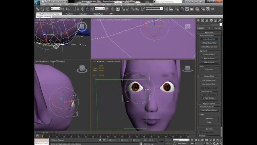
Task: Toggle Affect Hierarchy Only
Action: (209, 47)
